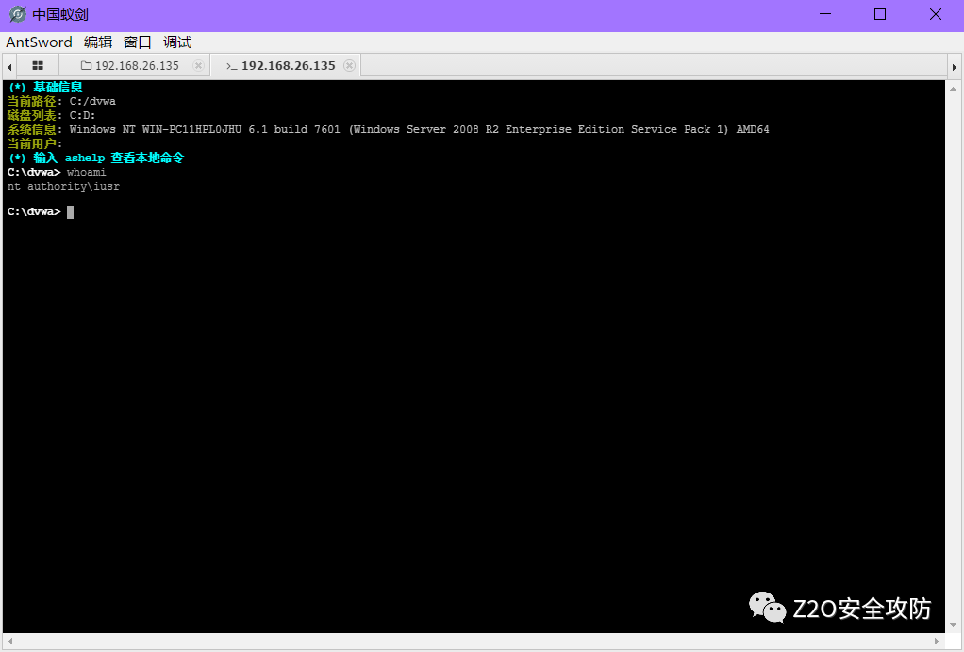The image size is (964, 652).
Task: Maximize the 中国蚁剑 window
Action: pyautogui.click(x=880, y=14)
